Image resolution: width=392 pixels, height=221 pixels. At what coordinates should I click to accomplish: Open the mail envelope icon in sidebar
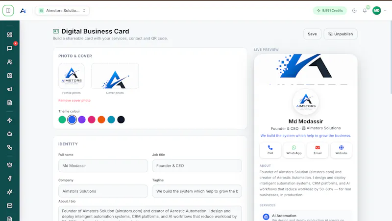pyautogui.click(x=9, y=205)
